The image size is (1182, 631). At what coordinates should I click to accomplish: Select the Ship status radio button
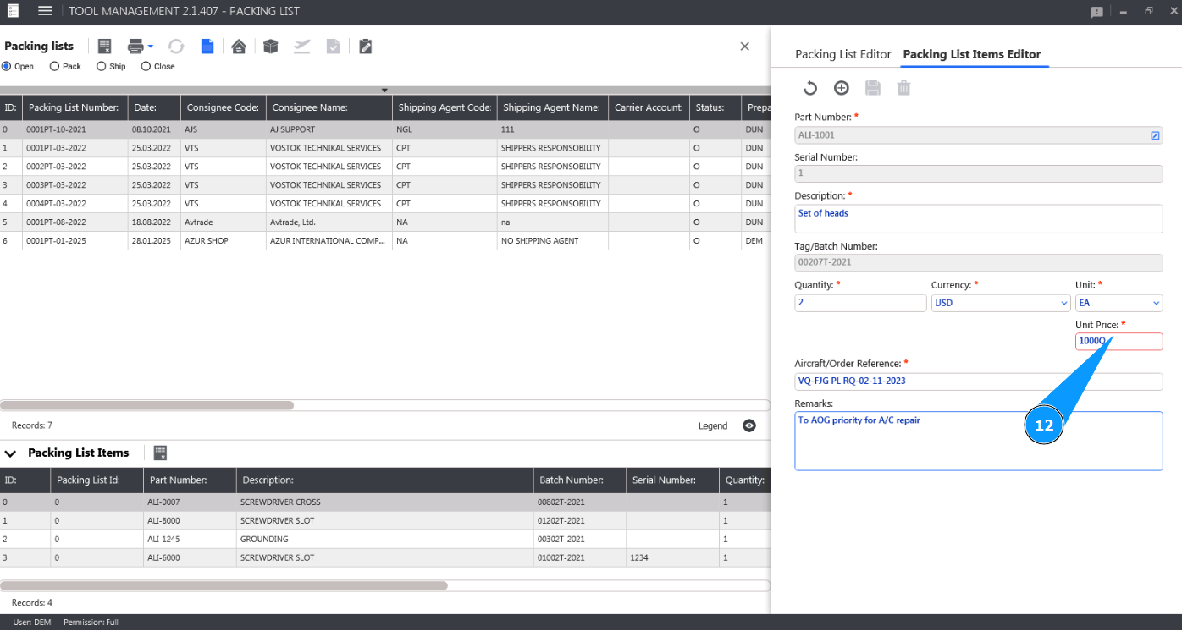102,66
